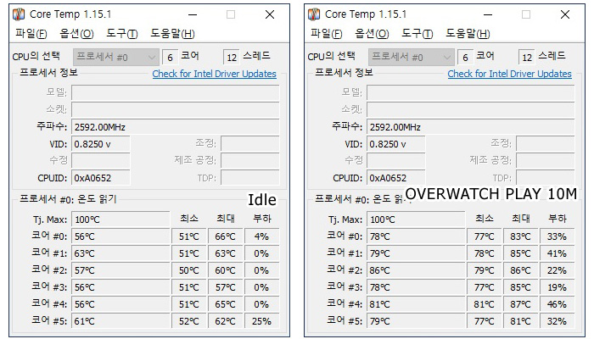Click Intel Driver Updates link in left window
This screenshot has width=594, height=339.
tap(214, 74)
